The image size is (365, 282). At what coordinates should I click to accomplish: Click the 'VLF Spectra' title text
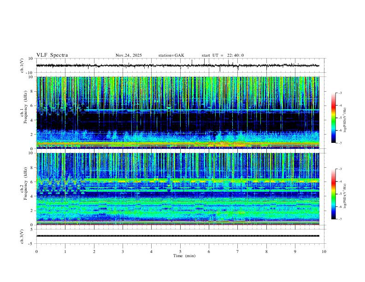click(52, 55)
